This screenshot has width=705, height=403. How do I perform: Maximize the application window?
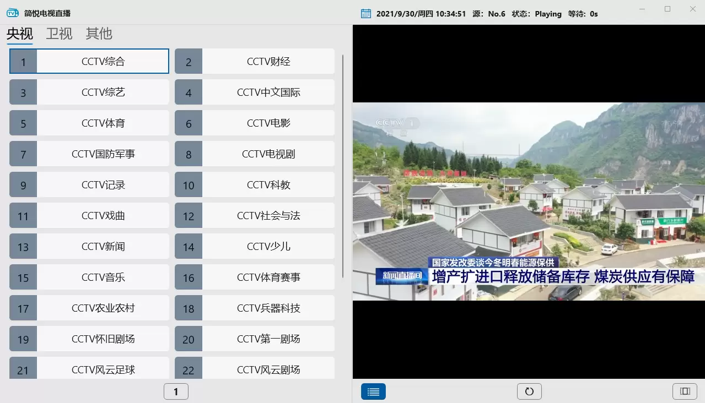pyautogui.click(x=668, y=9)
